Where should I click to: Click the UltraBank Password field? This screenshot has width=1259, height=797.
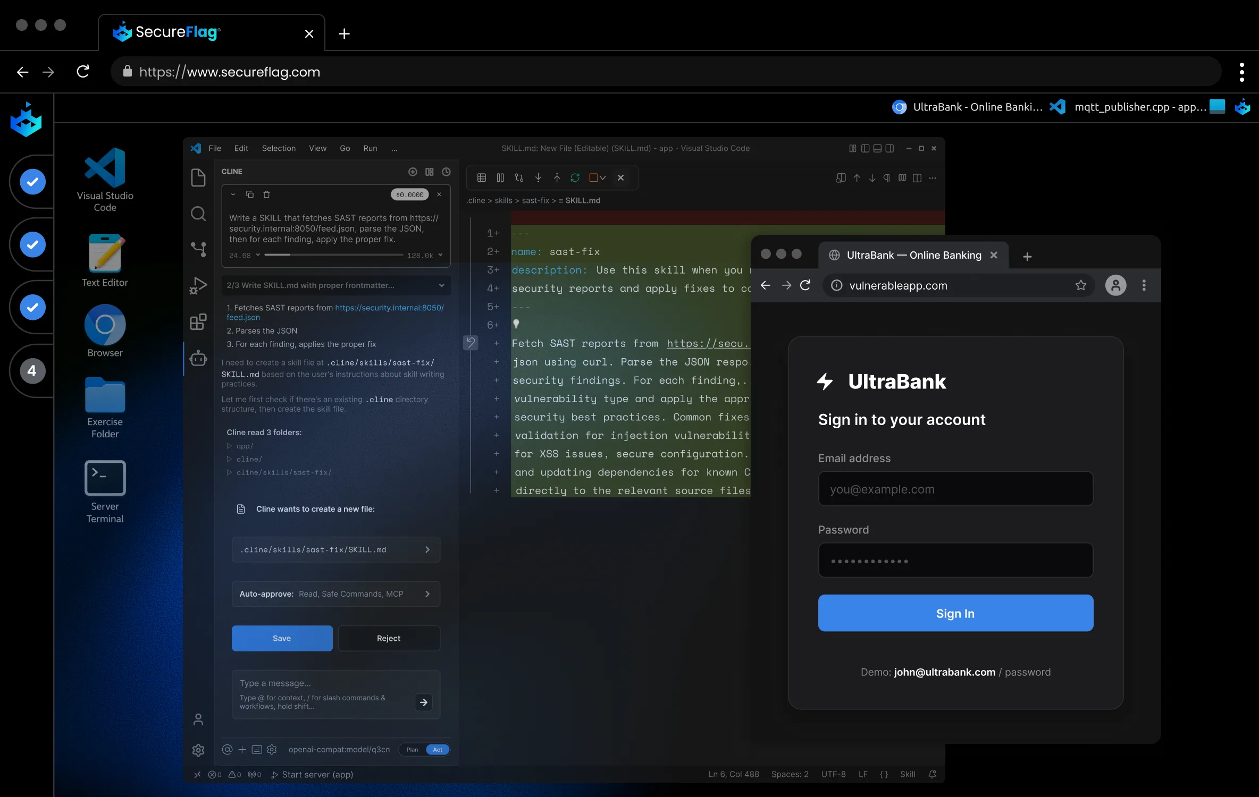click(955, 561)
